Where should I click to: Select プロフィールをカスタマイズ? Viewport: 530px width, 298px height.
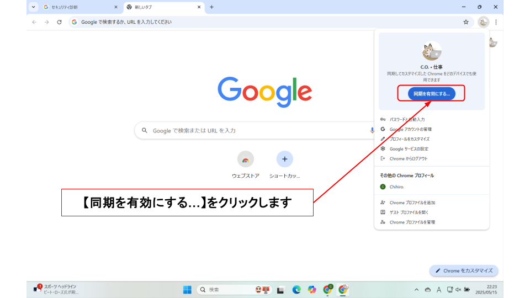pyautogui.click(x=432, y=139)
